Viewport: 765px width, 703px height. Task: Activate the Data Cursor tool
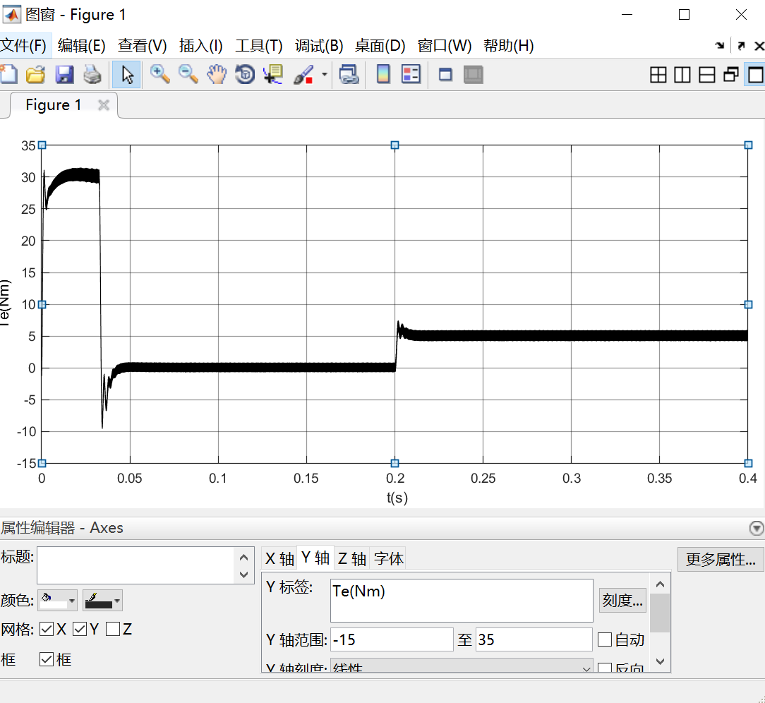tap(273, 75)
